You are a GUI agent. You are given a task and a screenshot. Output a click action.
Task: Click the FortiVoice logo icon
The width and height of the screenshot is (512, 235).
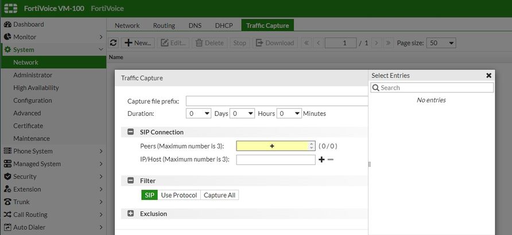click(x=11, y=8)
